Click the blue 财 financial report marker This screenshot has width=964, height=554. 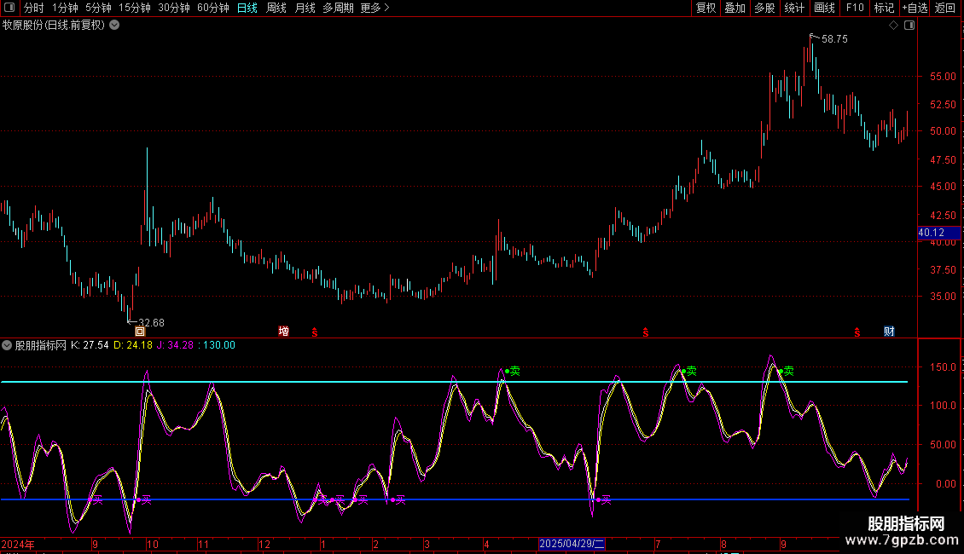(x=889, y=331)
